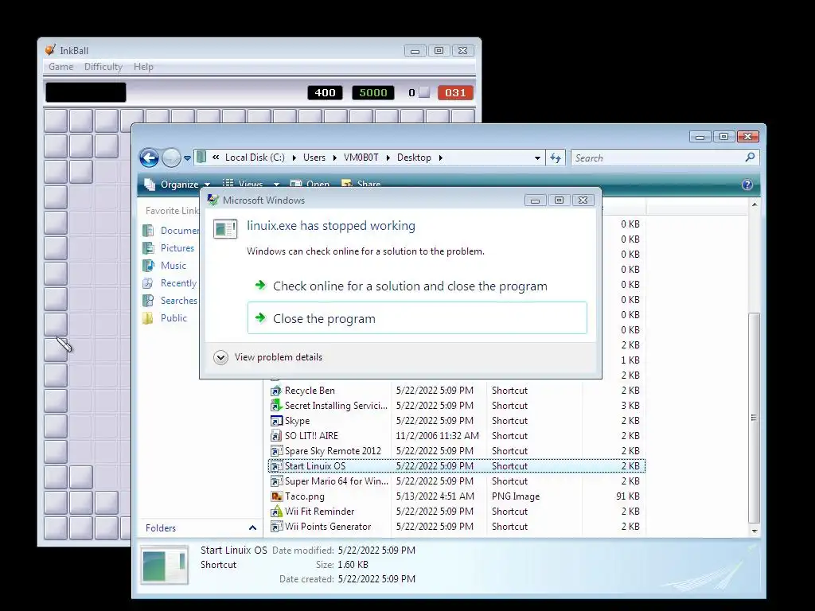Screen dimensions: 815x611
Task: Click the gray ball counter tile in InkBall
Action: click(425, 92)
